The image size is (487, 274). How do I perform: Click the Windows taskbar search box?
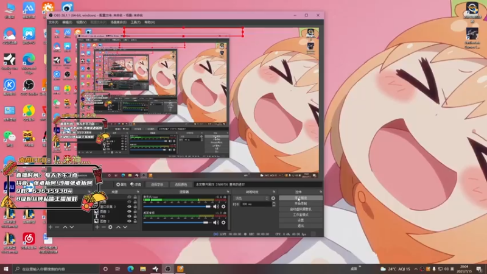pyautogui.click(x=56, y=269)
